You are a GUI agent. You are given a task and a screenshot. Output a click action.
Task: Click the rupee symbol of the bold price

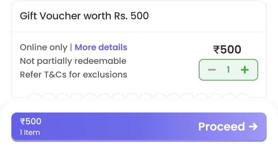pyautogui.click(x=216, y=50)
